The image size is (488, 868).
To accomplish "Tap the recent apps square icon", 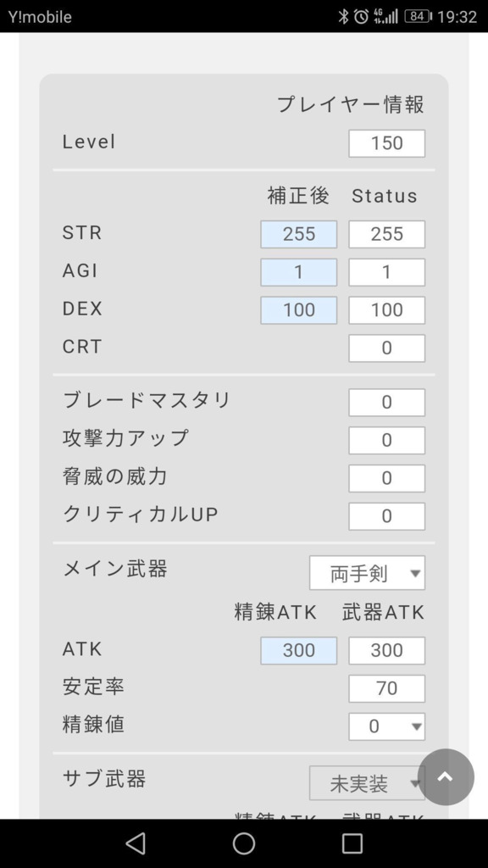I will (x=352, y=843).
